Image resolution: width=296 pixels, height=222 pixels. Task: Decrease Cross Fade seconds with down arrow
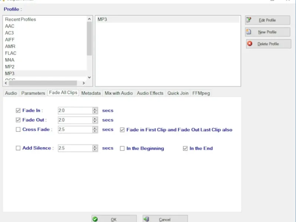95,131
